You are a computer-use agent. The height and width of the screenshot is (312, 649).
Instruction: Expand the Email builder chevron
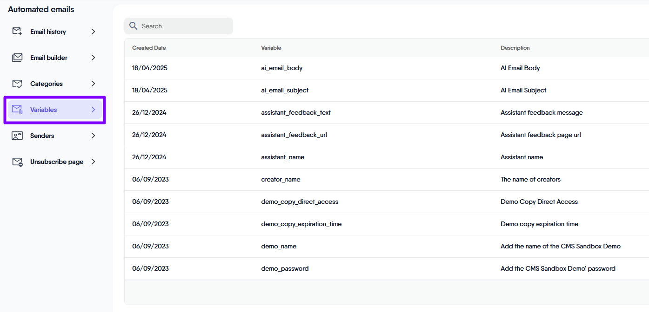[x=93, y=58]
